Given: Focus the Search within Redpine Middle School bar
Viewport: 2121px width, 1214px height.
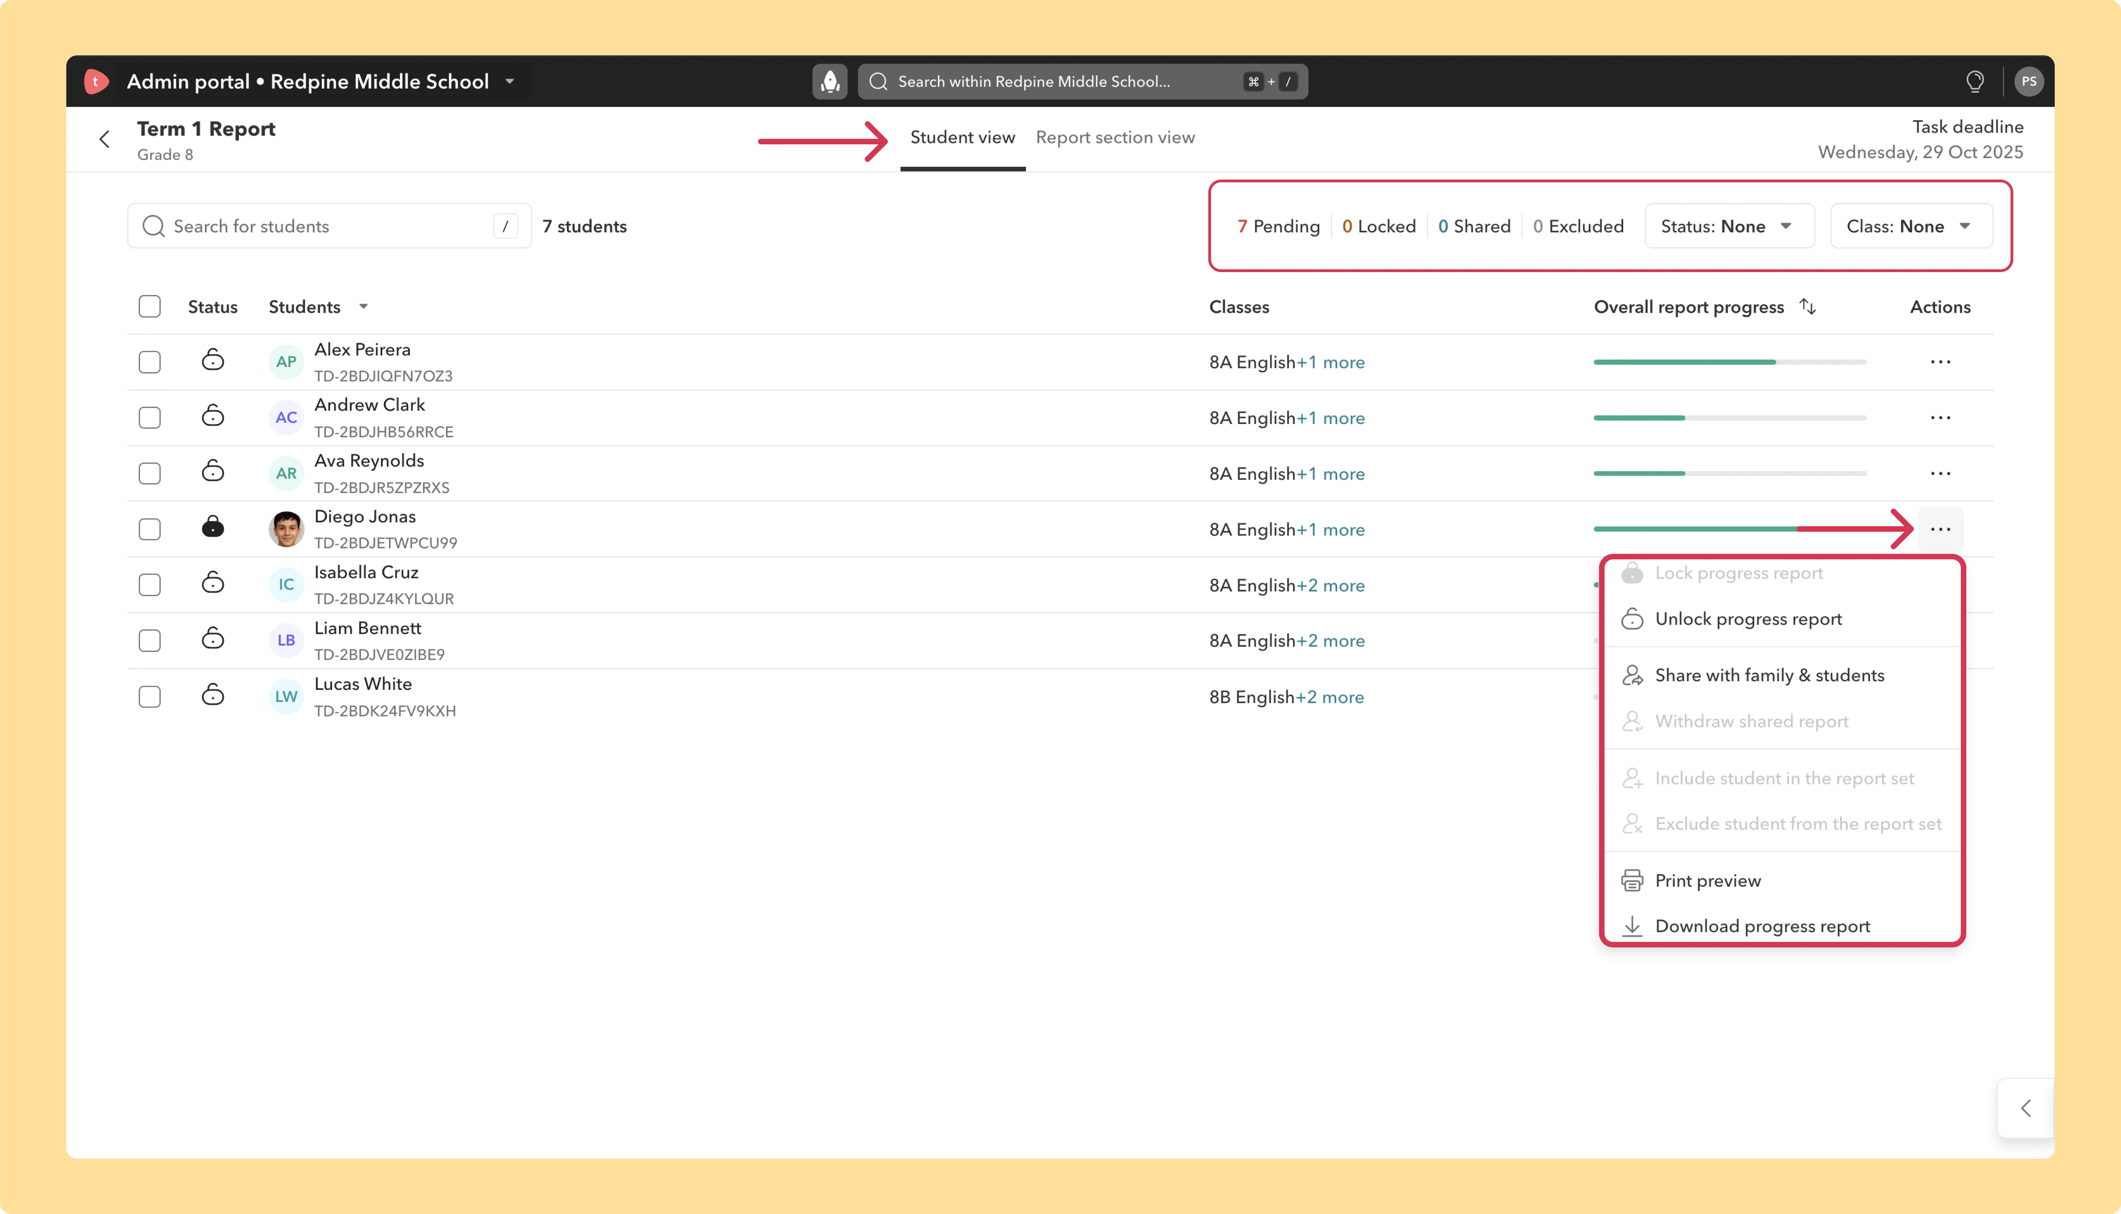Looking at the screenshot, I should (1082, 82).
